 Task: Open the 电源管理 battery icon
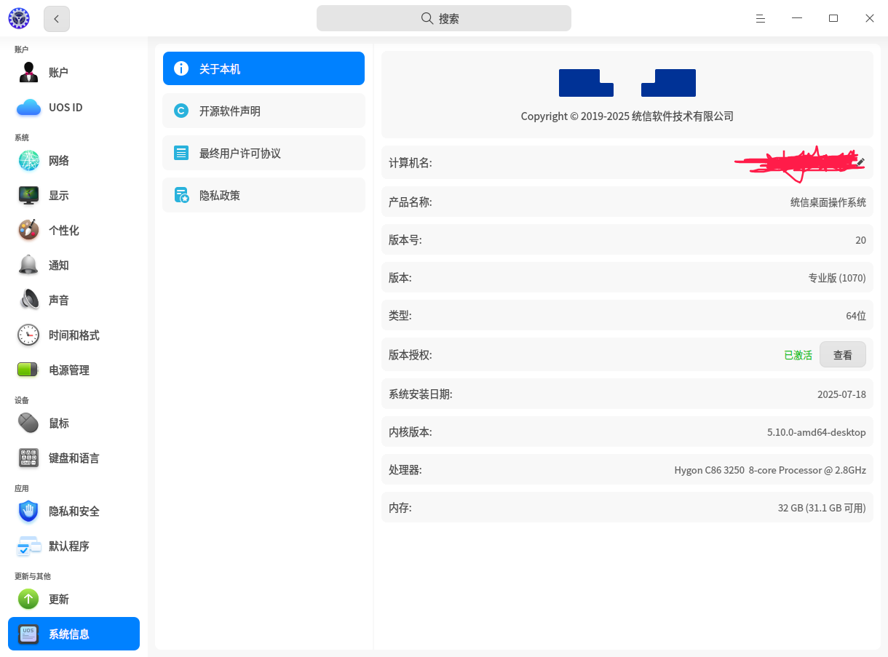tap(28, 370)
